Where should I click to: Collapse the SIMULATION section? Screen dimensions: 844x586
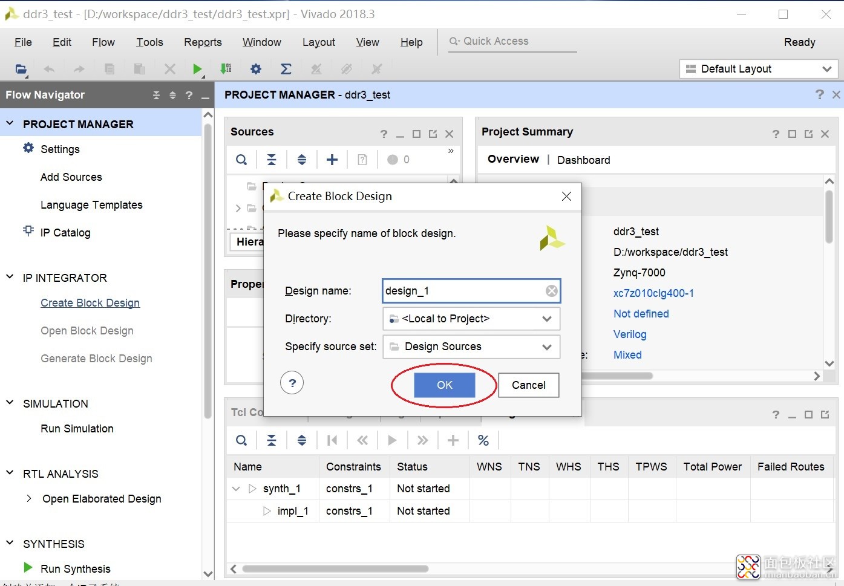click(10, 403)
